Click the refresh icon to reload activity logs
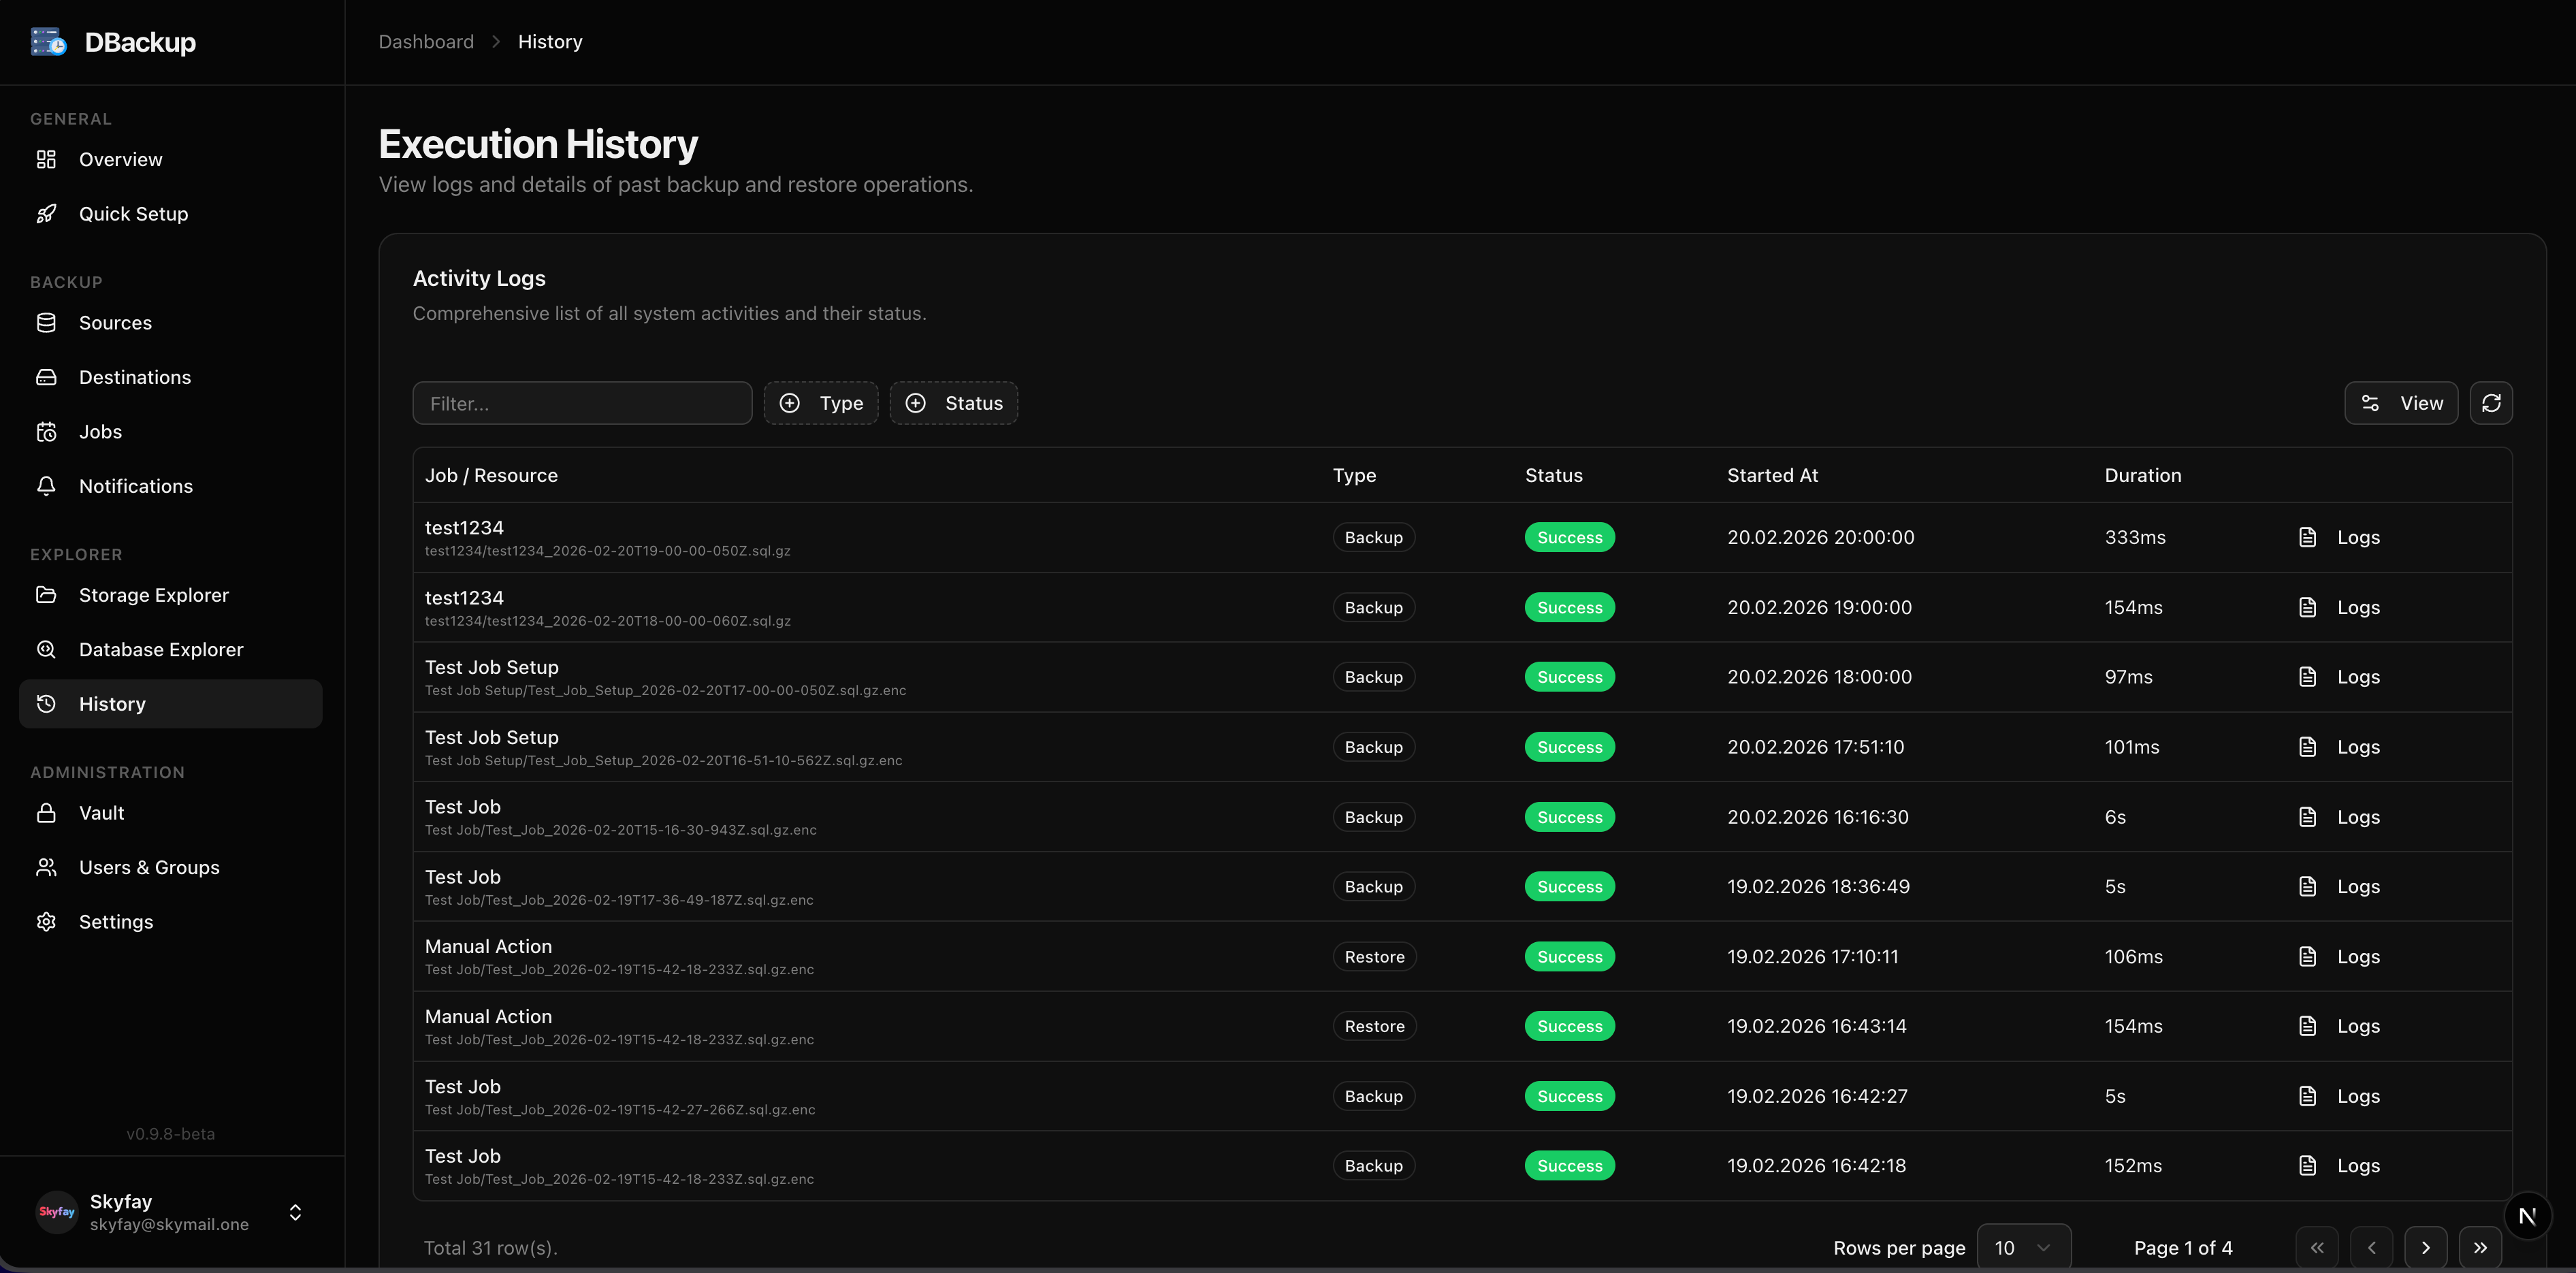The image size is (2576, 1273). pos(2492,403)
